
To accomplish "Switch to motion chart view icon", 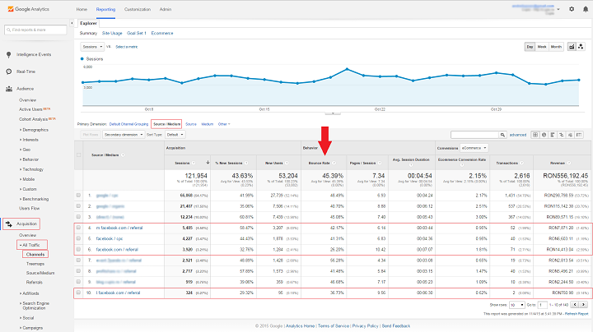I will (x=582, y=48).
